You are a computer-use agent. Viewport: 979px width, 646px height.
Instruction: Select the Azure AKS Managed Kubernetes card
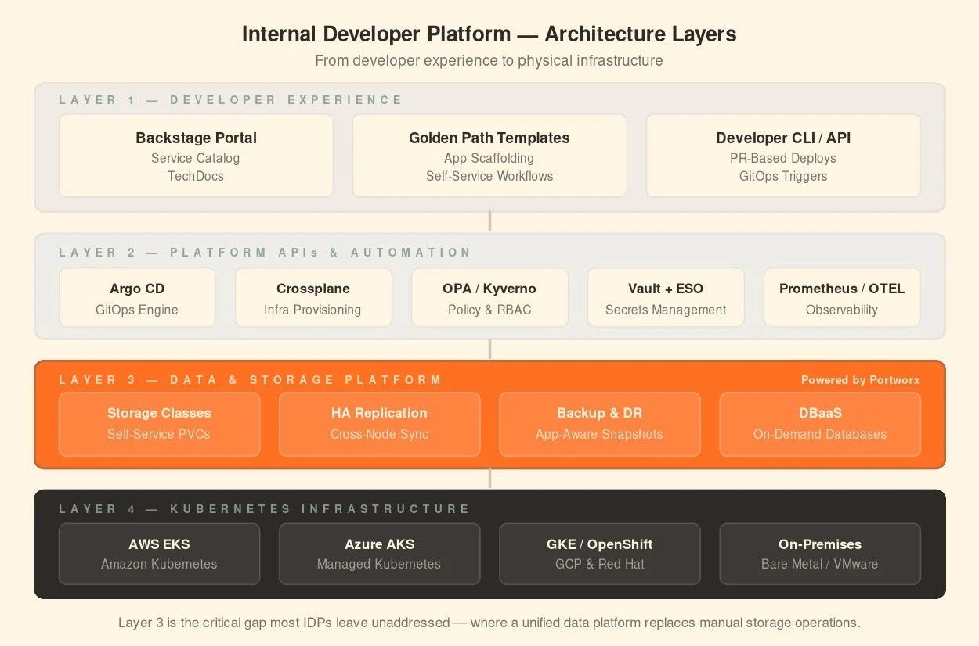pyautogui.click(x=380, y=554)
